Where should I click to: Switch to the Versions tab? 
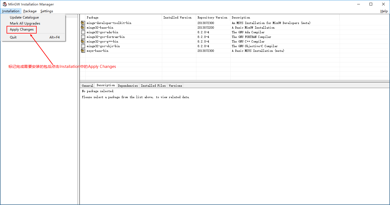coord(175,86)
